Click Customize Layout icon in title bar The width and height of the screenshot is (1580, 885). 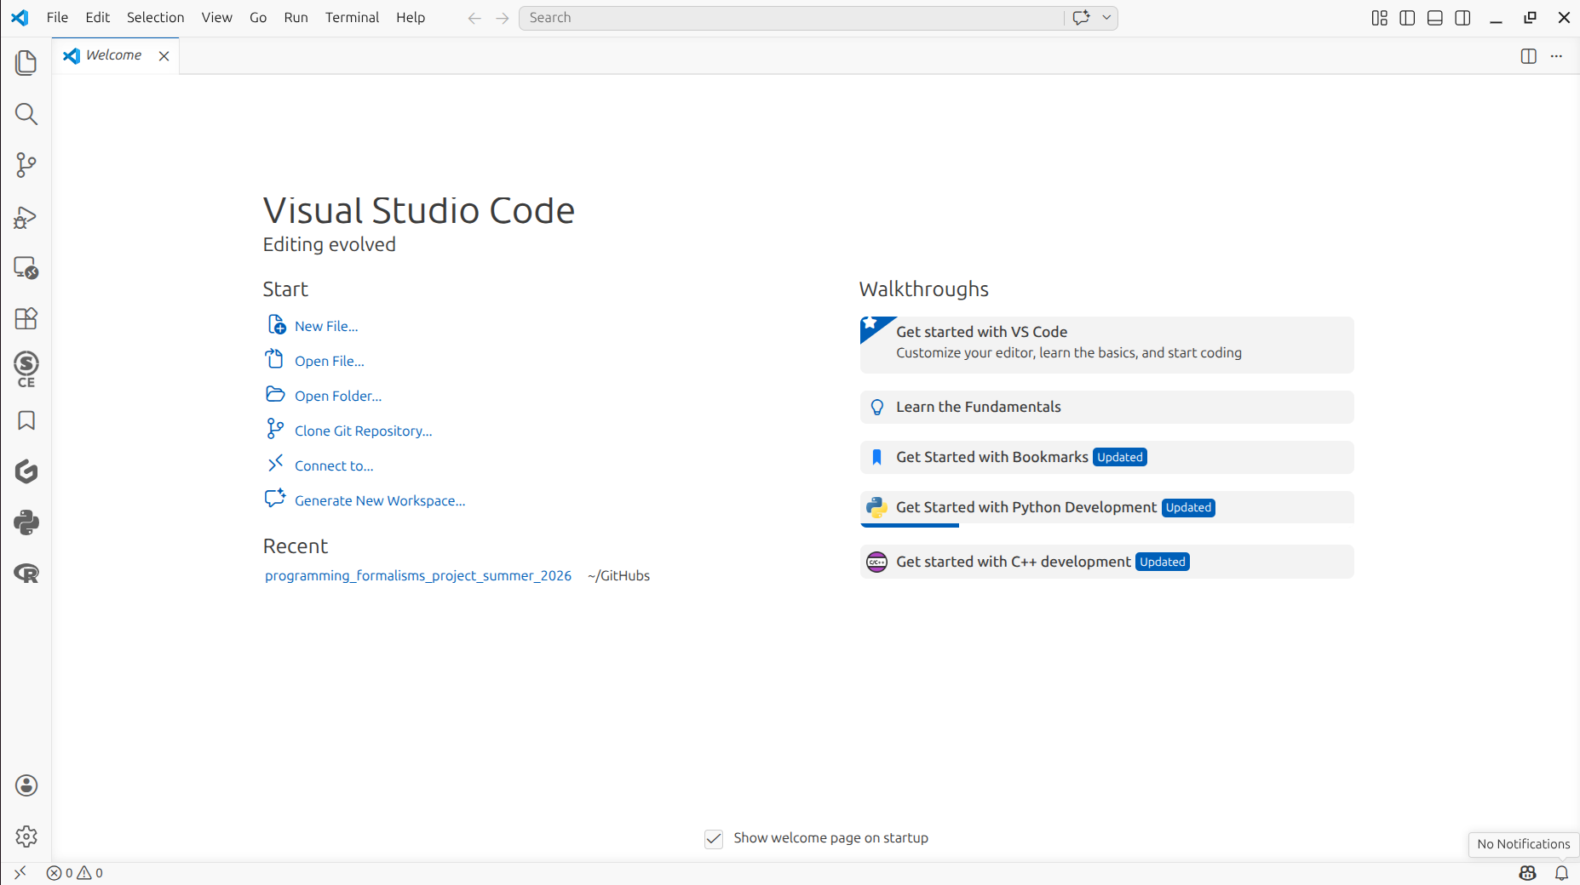pos(1380,18)
